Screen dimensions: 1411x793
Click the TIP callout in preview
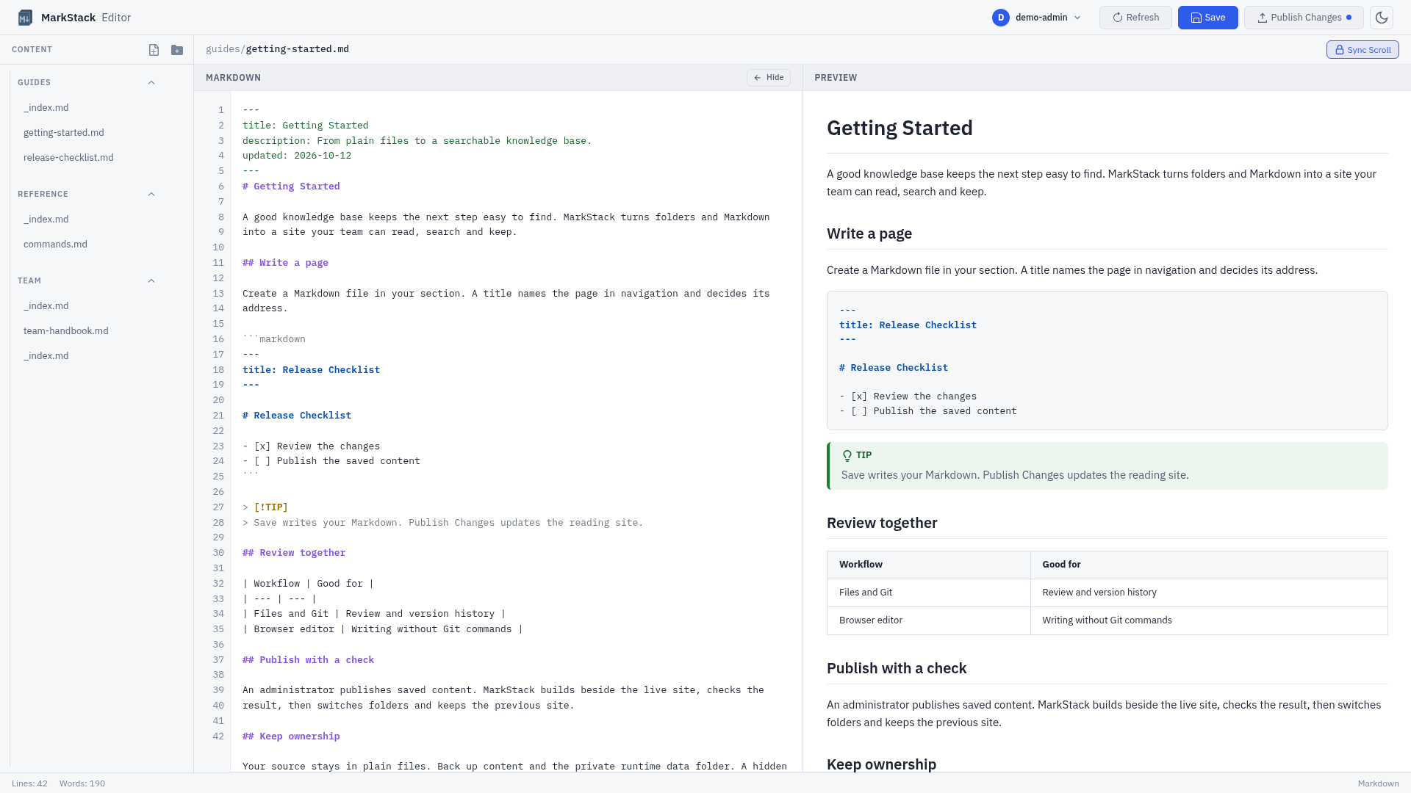[1107, 466]
